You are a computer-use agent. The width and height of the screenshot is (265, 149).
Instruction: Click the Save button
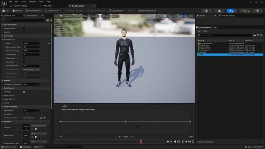6,11
